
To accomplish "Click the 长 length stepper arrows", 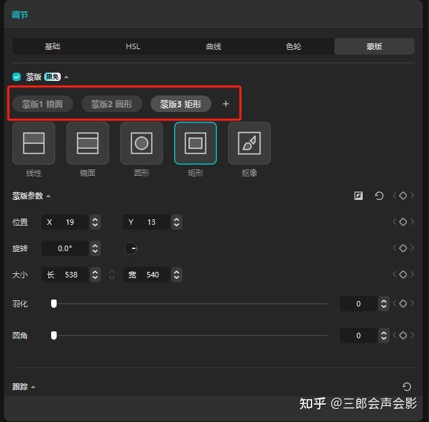I will pyautogui.click(x=95, y=275).
